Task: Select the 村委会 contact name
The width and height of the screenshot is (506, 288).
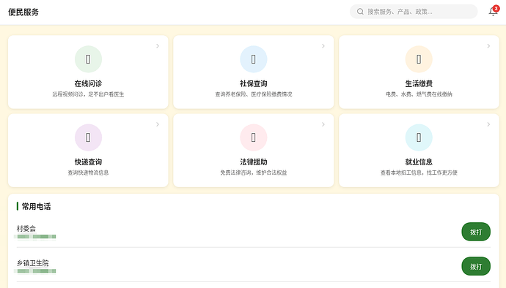Action: click(26, 229)
